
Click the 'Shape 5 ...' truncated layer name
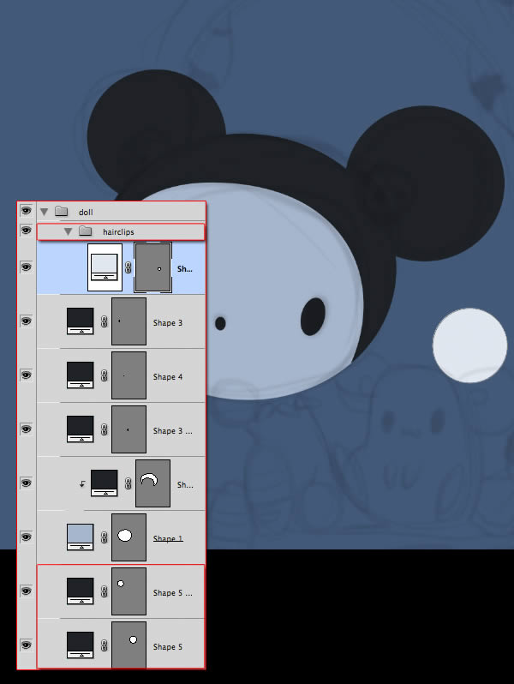173,593
